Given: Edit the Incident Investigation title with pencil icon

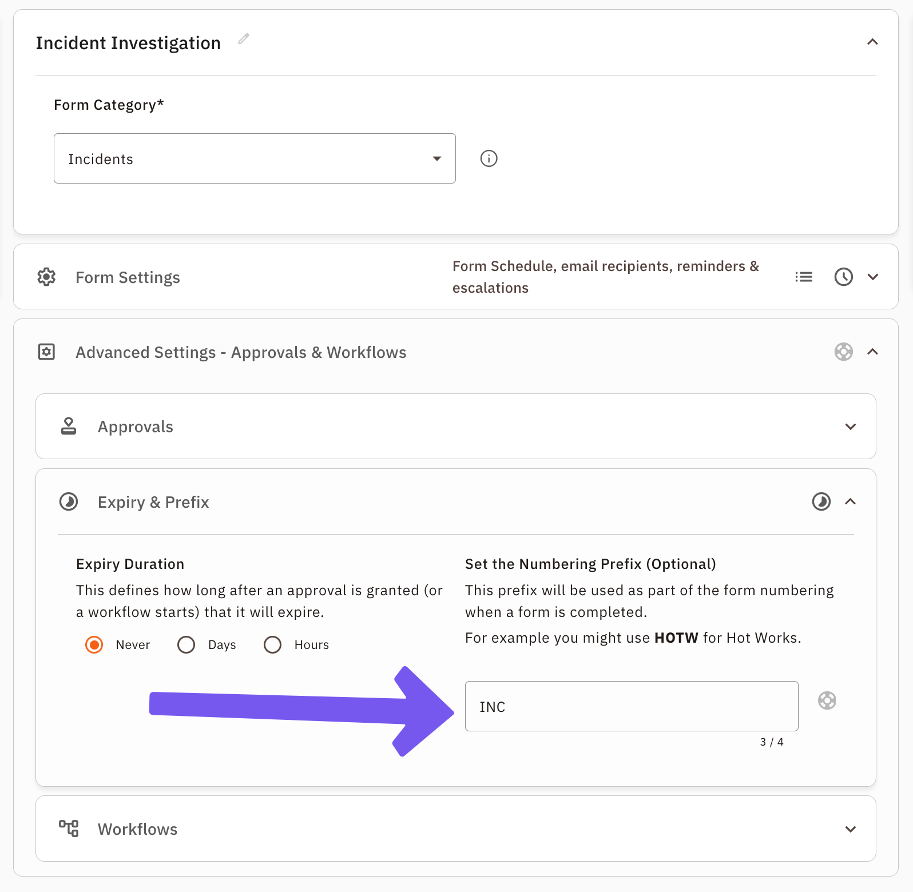Looking at the screenshot, I should [x=244, y=39].
